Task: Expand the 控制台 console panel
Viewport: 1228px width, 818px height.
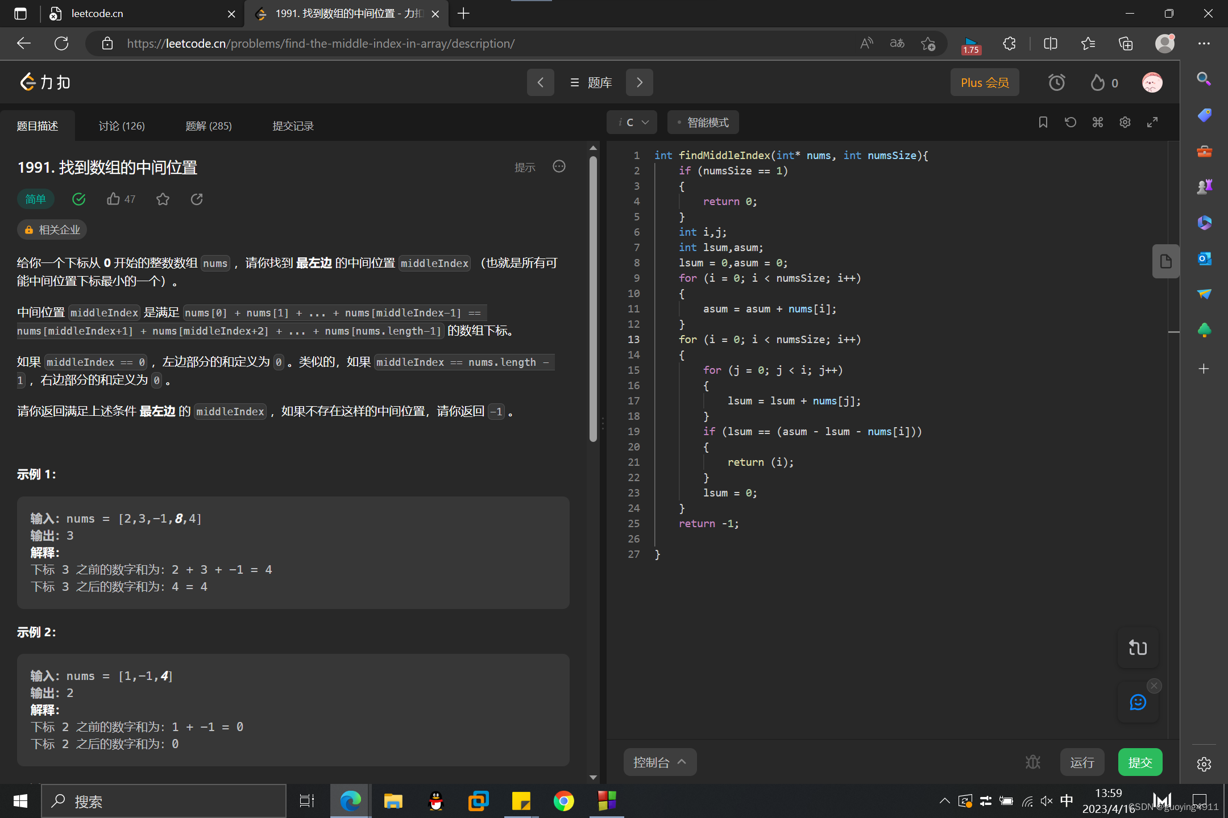Action: click(x=659, y=762)
